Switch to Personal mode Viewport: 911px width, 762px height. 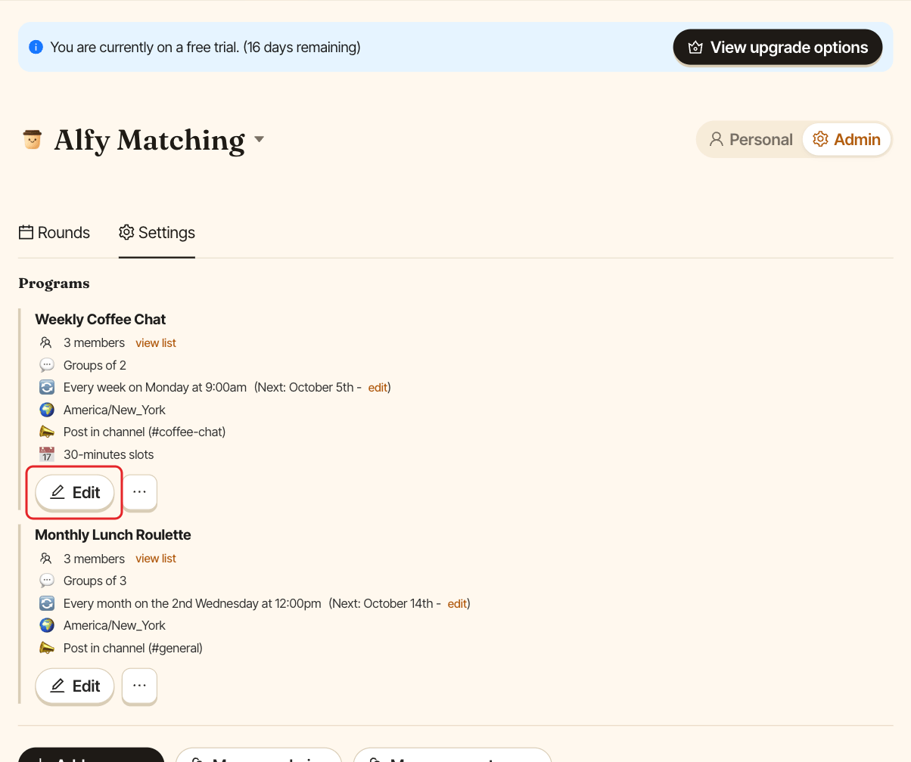750,140
